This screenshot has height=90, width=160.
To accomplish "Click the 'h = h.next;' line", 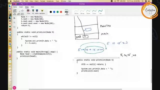I will pyautogui.click(x=31, y=43).
